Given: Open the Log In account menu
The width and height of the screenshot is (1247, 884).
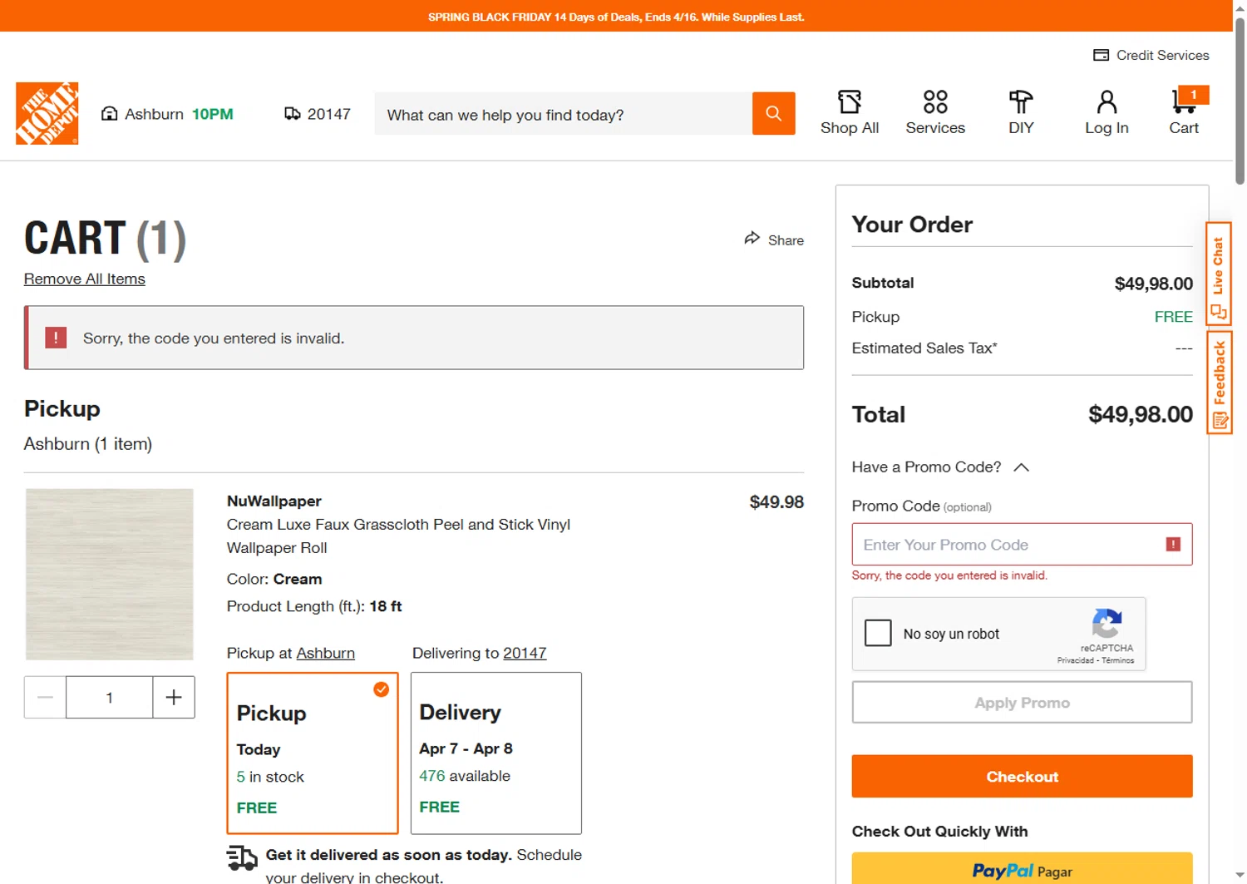Looking at the screenshot, I should 1107,113.
